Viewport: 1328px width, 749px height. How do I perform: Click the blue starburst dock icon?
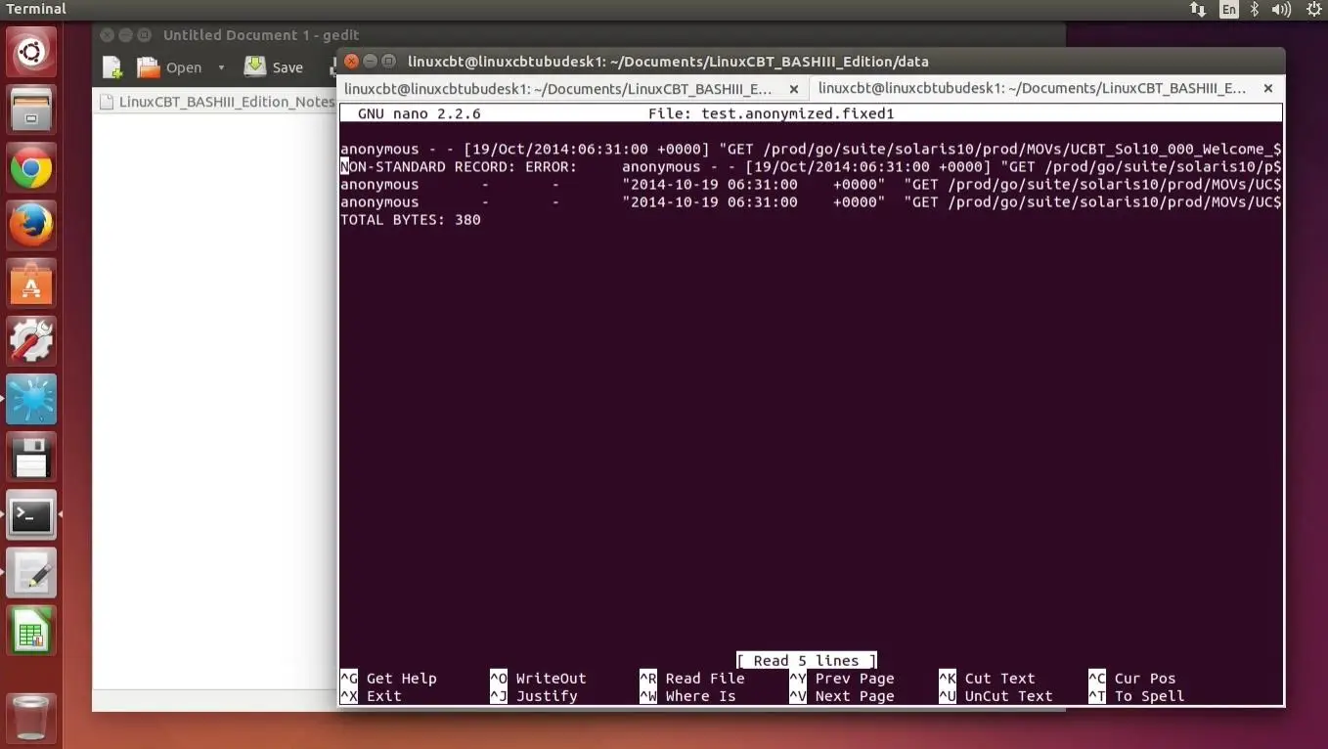pos(31,399)
